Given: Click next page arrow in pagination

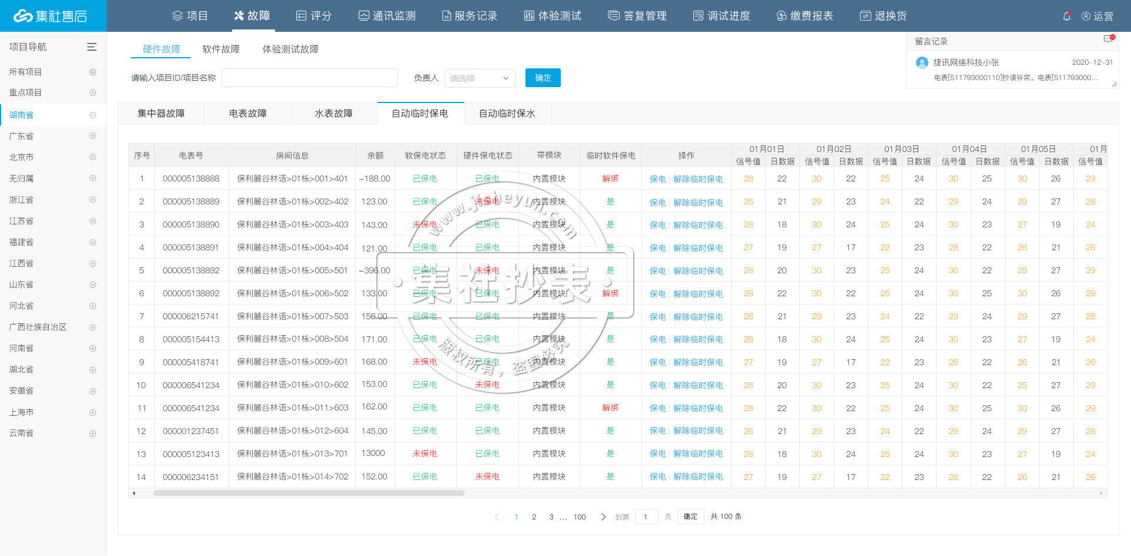Looking at the screenshot, I should 603,517.
